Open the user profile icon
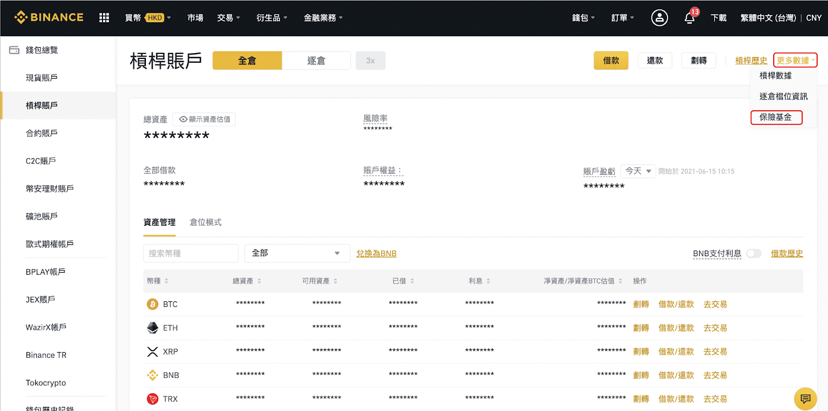828x411 pixels. click(659, 18)
